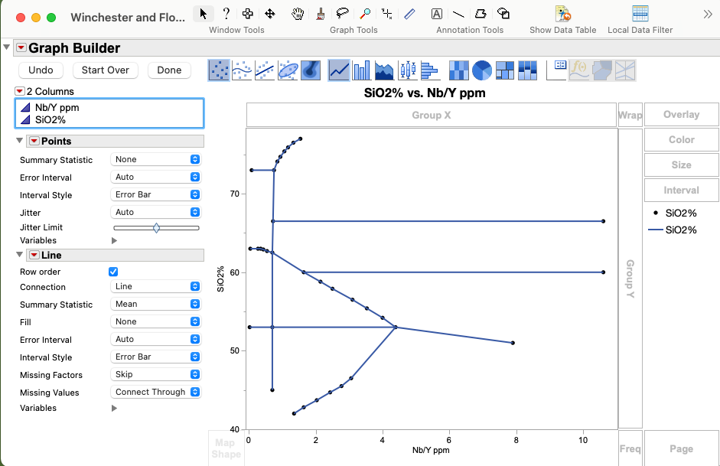Viewport: 720px width, 466px height.
Task: Toggle the Smoother element type
Action: pyautogui.click(x=242, y=70)
